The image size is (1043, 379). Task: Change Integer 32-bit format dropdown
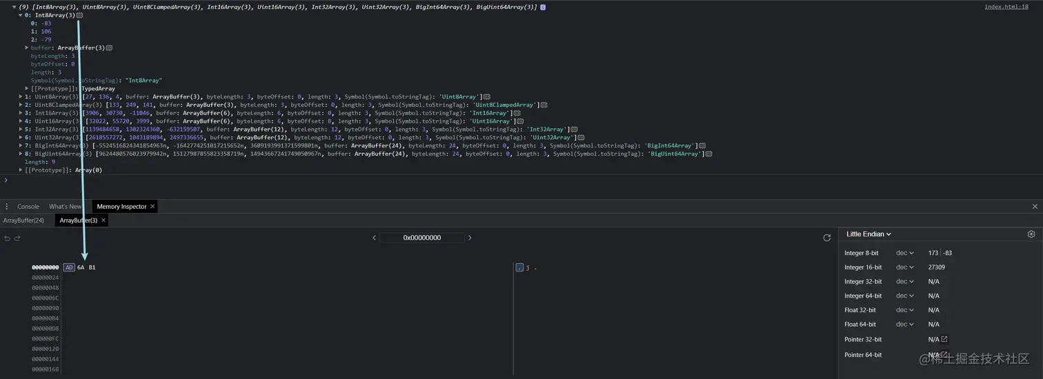point(904,282)
